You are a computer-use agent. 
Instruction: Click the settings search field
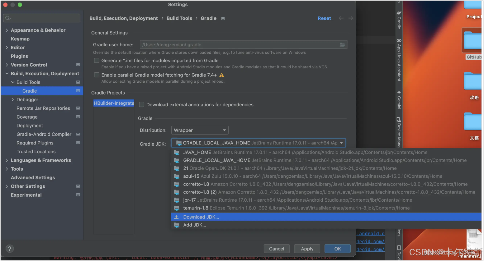(x=42, y=18)
